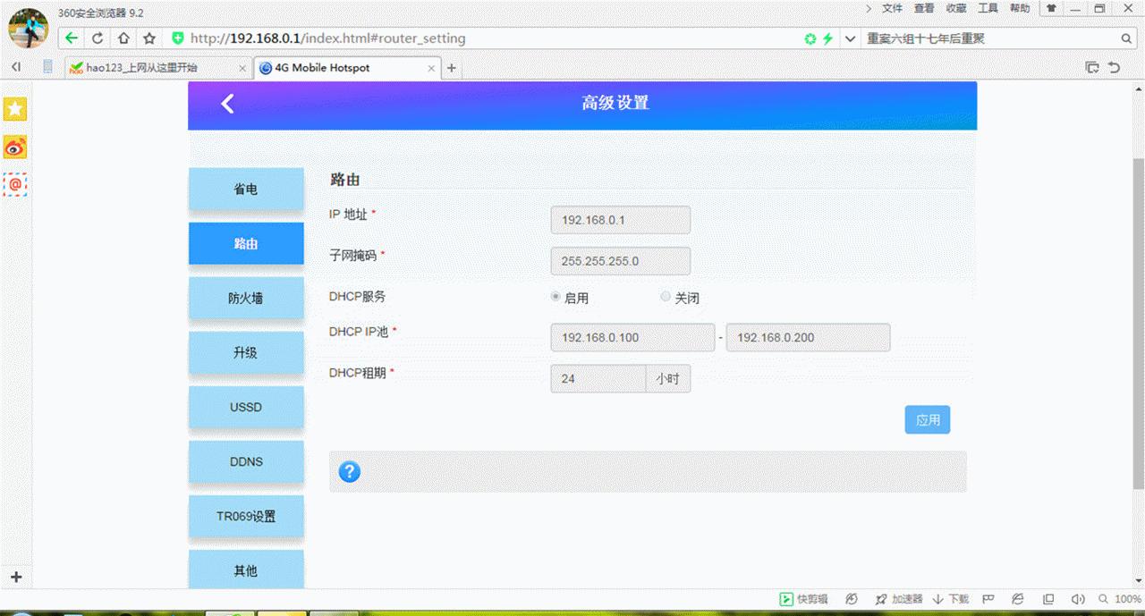Click the Weibo icon in the left sidebar
Image resolution: width=1145 pixels, height=616 pixels.
tap(14, 147)
